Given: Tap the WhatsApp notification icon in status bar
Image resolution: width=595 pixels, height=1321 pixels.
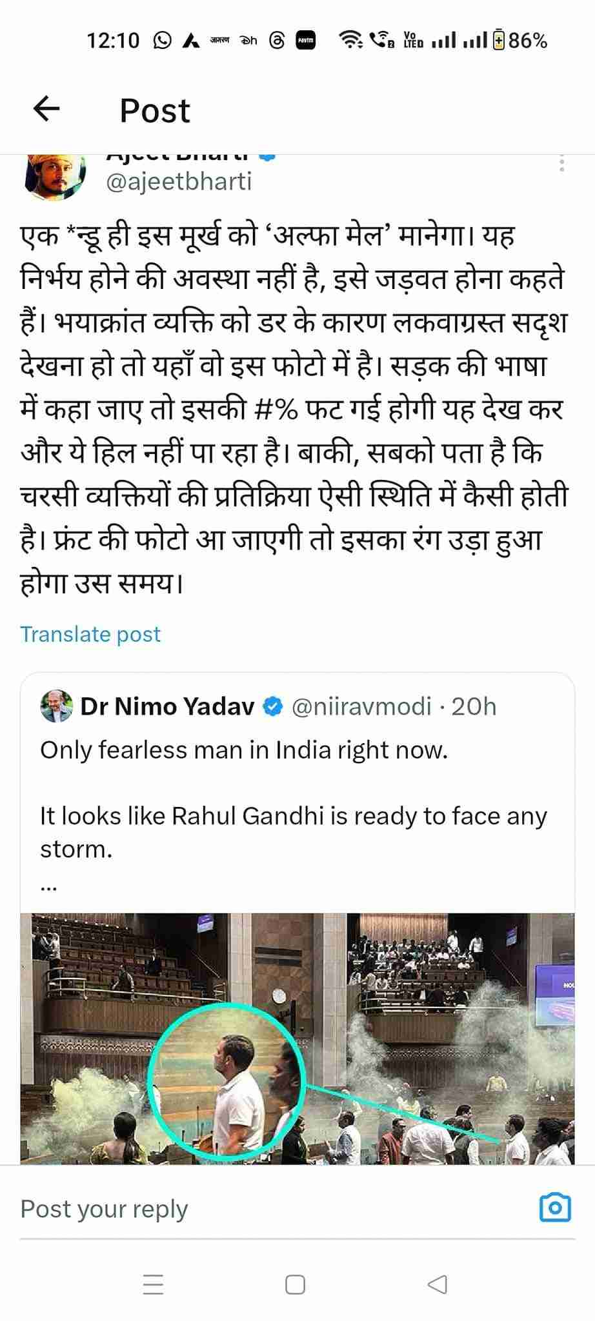Looking at the screenshot, I should (x=163, y=41).
